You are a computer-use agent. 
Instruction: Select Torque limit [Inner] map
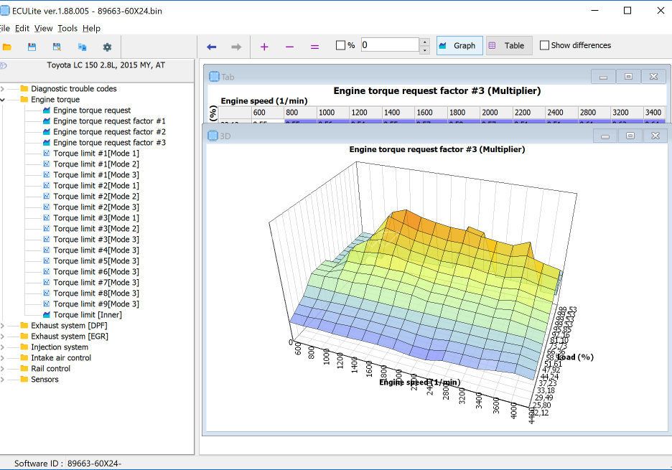pyautogui.click(x=87, y=314)
